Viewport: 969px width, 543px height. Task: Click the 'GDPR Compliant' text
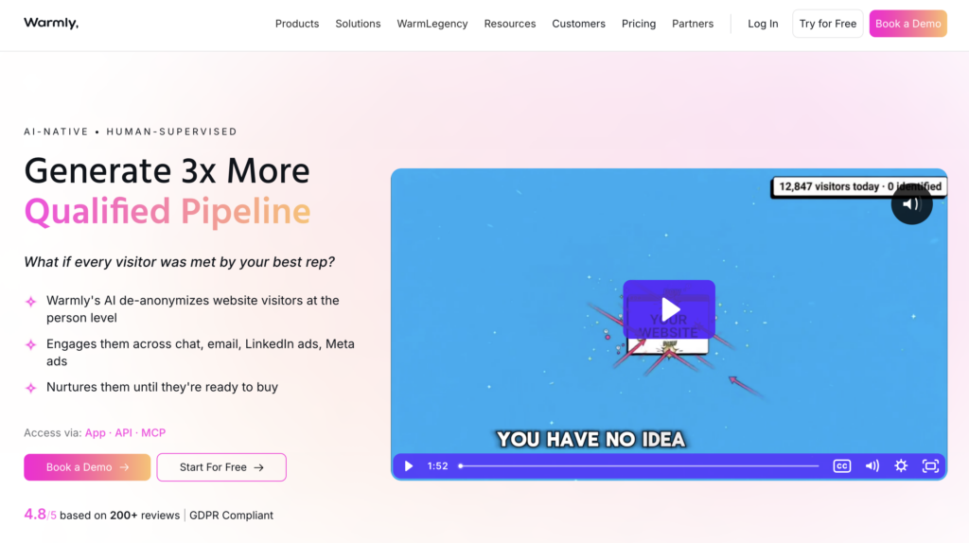(231, 516)
